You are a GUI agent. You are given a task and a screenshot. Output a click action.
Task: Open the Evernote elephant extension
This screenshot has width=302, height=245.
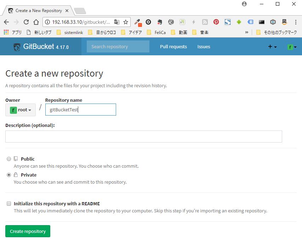point(159,22)
